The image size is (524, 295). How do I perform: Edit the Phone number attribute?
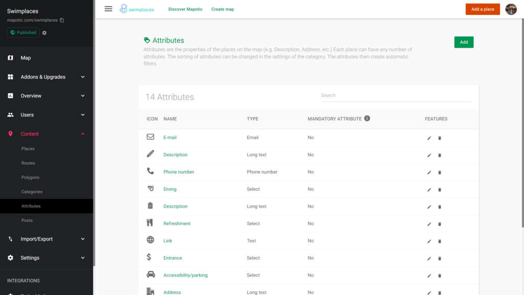429,172
